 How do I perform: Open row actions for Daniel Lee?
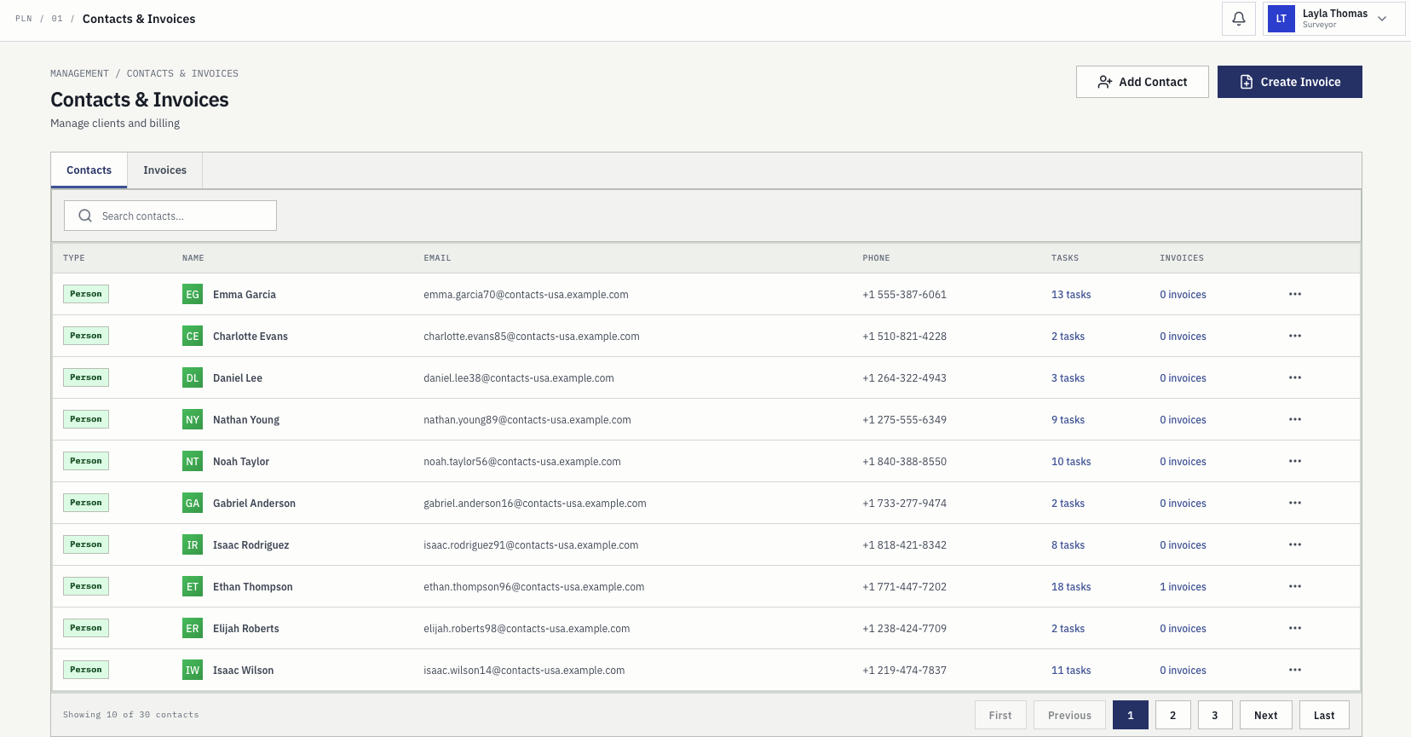1295,377
